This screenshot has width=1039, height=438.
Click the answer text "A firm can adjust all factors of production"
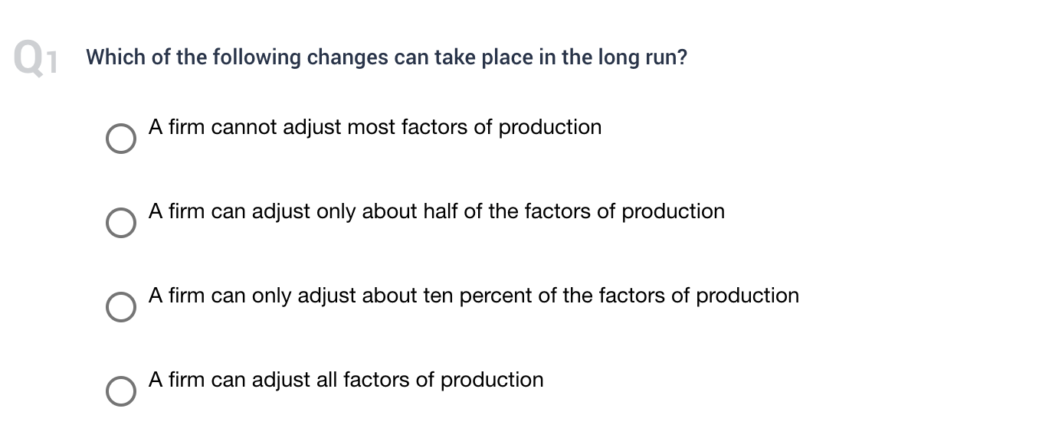coord(346,380)
